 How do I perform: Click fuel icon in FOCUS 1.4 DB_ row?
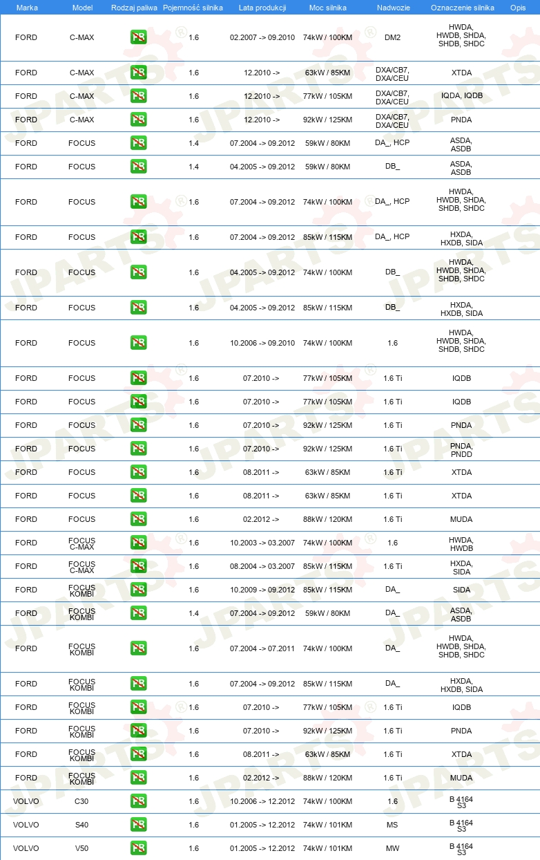(138, 167)
